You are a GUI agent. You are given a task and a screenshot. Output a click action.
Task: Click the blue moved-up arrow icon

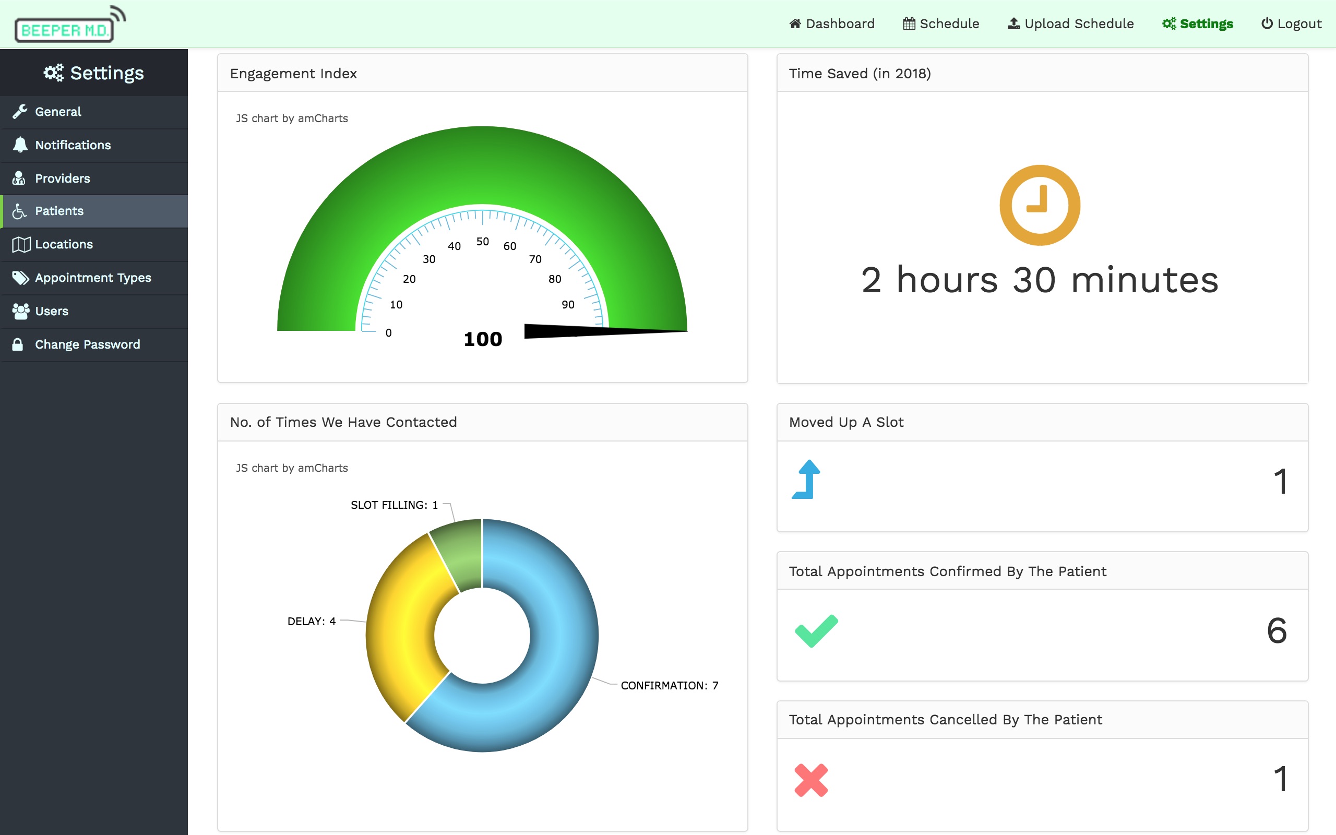pyautogui.click(x=807, y=480)
